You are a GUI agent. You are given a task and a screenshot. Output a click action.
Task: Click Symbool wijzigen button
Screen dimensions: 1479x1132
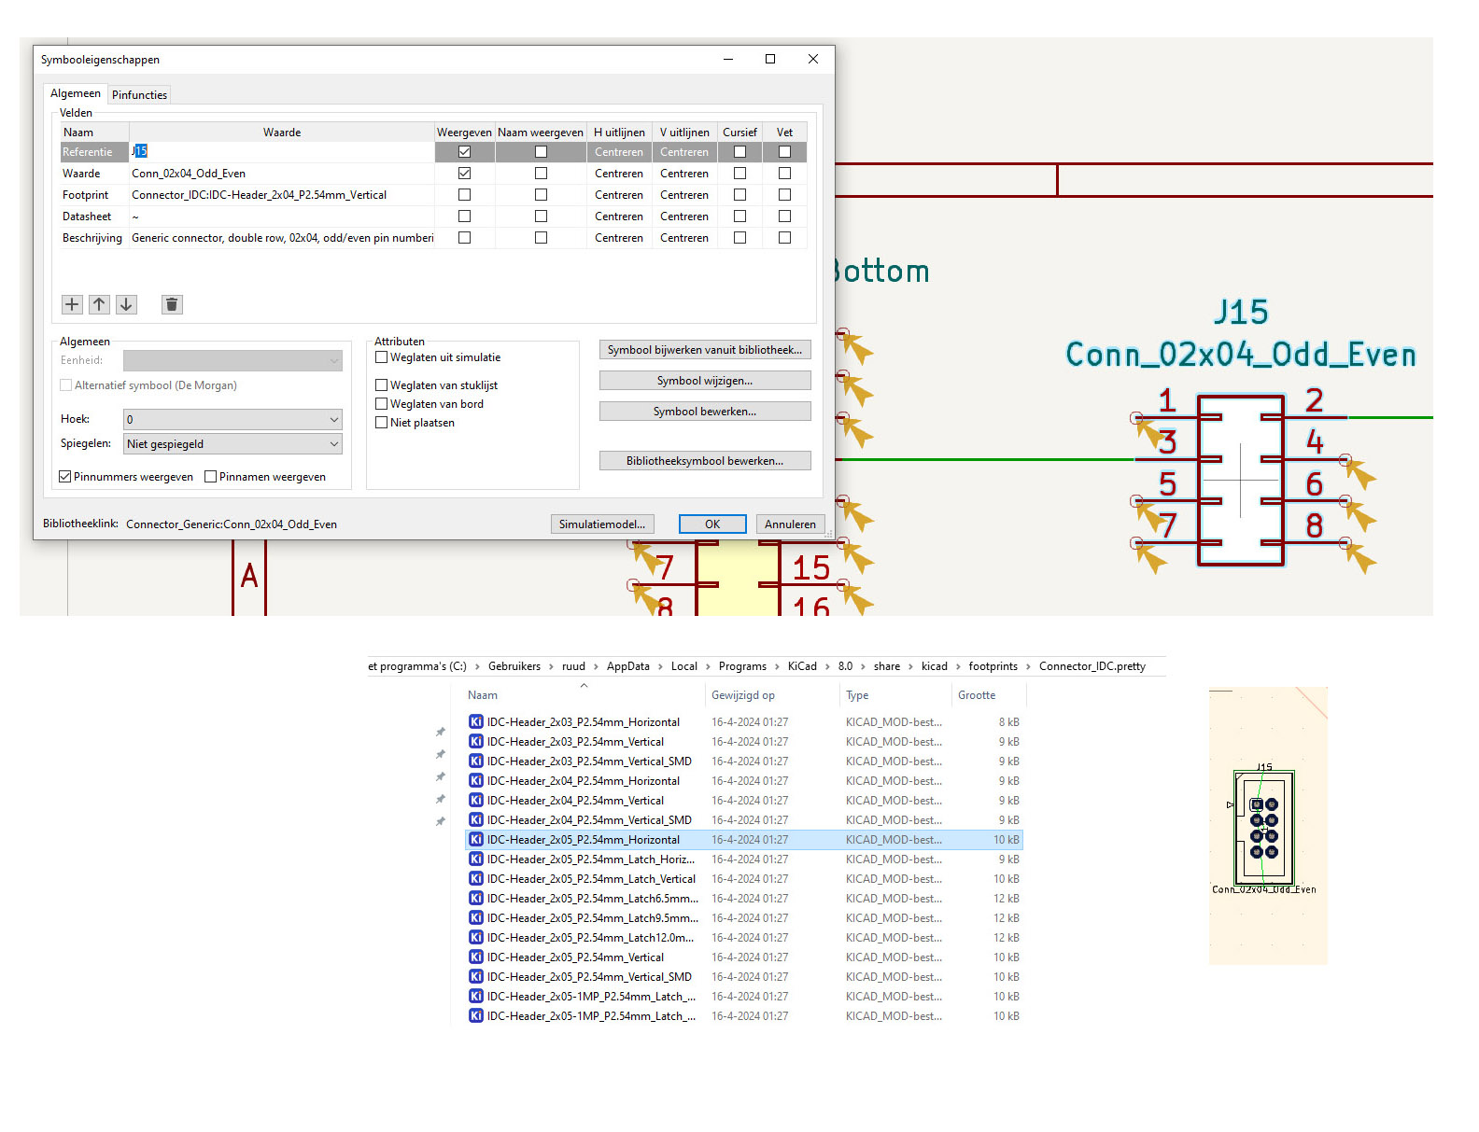tap(705, 381)
